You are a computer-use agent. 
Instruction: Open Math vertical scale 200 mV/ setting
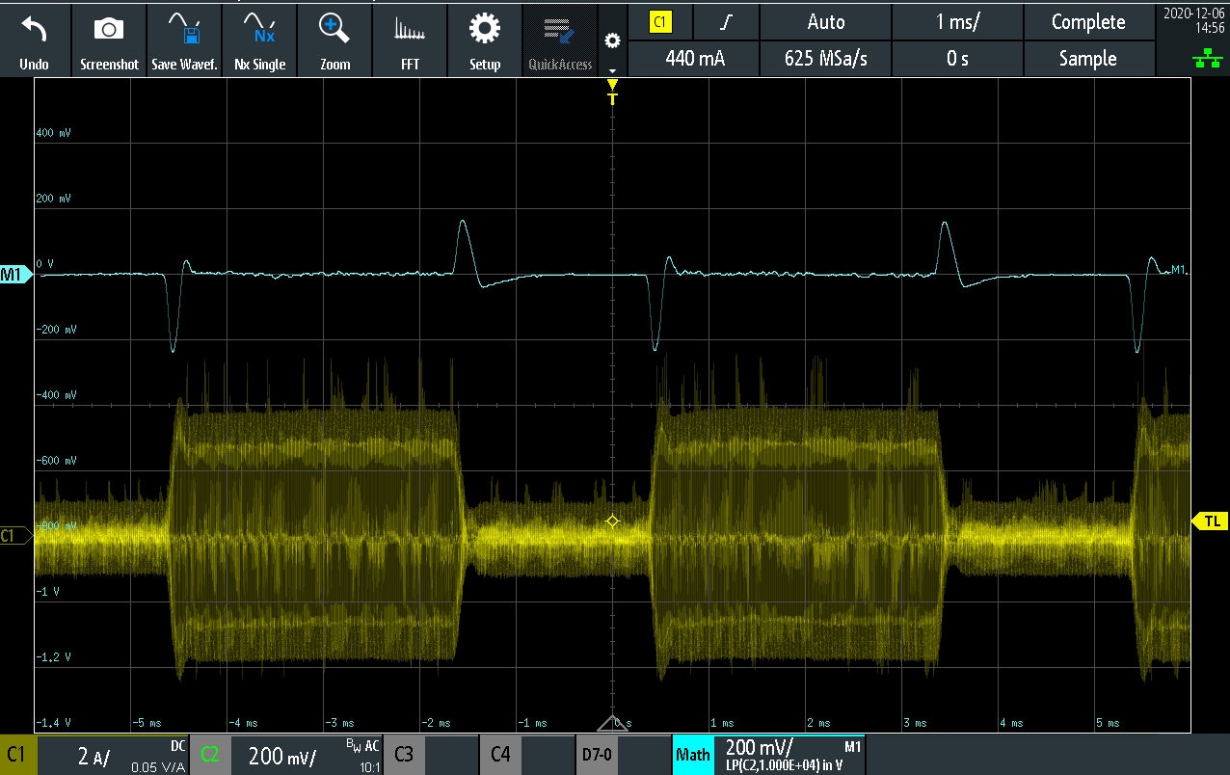pyautogui.click(x=759, y=747)
